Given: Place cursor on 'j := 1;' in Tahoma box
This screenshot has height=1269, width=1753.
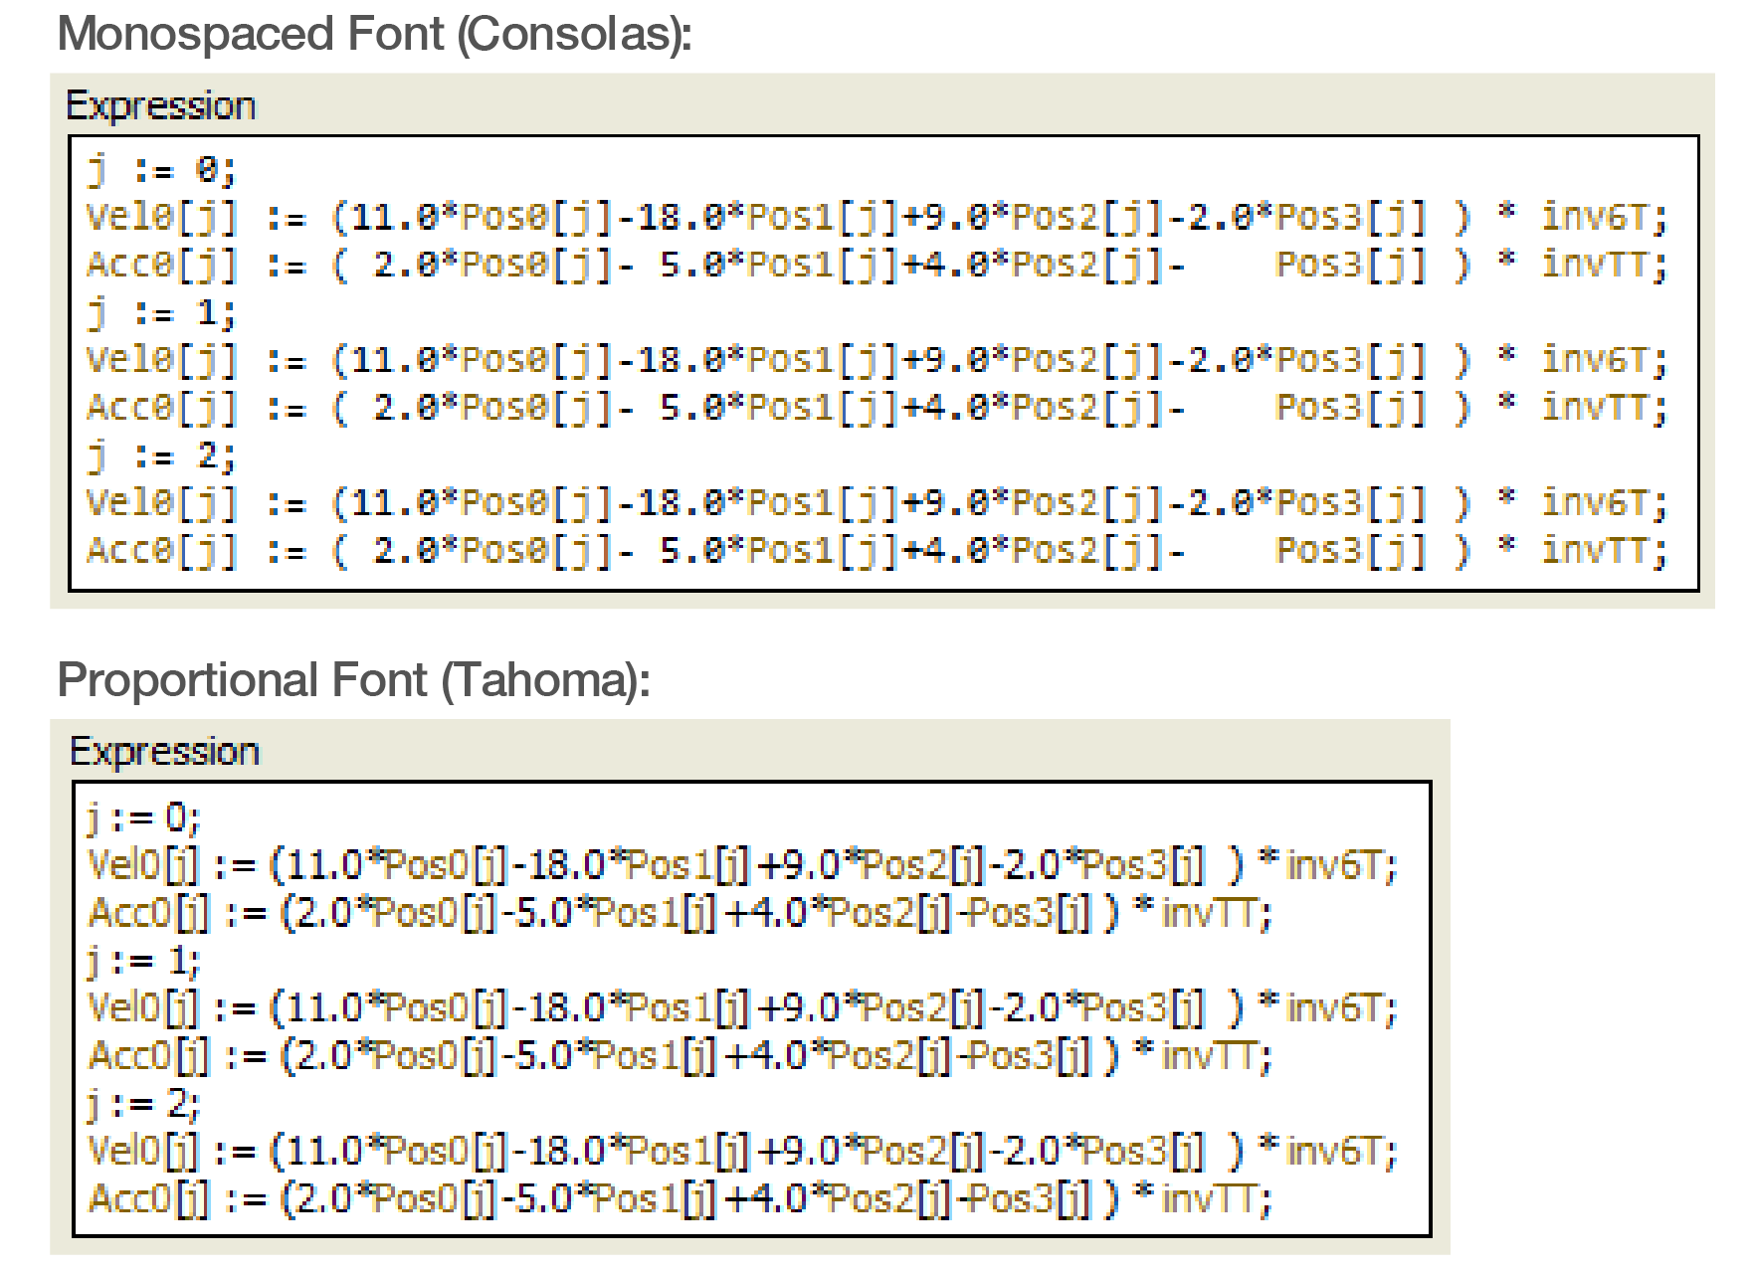Looking at the screenshot, I should pos(144,961).
